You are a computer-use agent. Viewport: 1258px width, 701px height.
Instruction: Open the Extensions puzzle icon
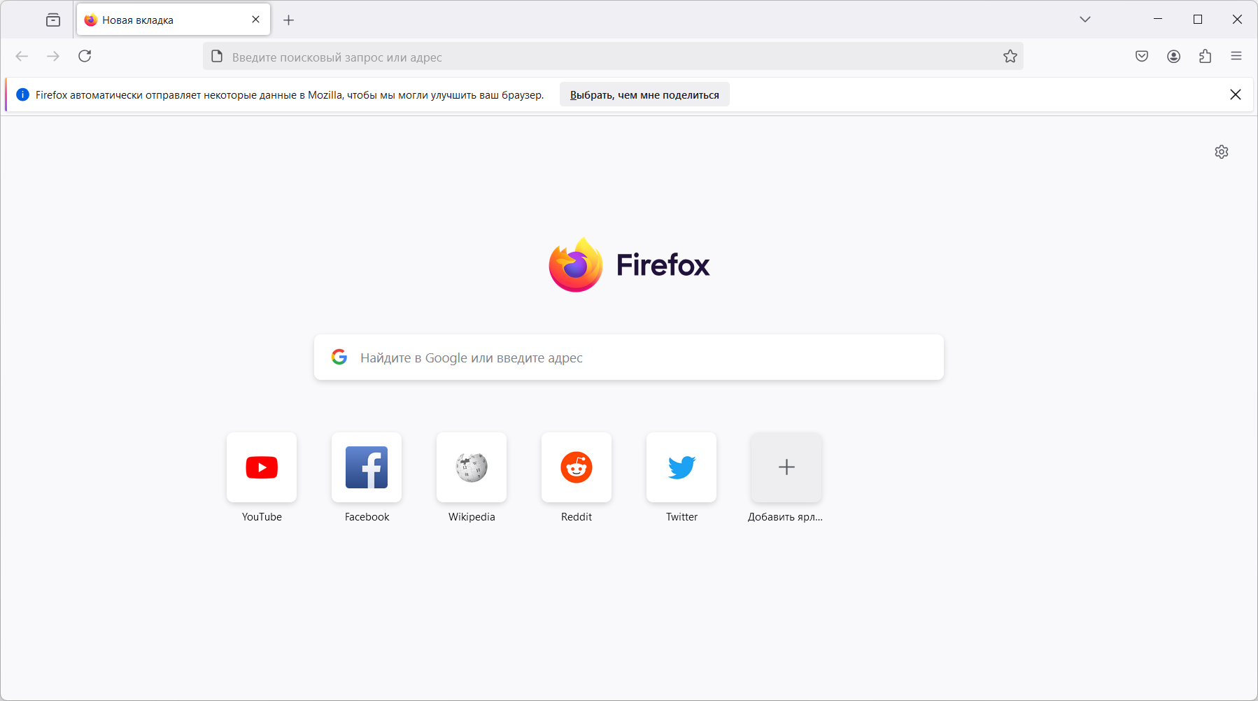(x=1205, y=56)
